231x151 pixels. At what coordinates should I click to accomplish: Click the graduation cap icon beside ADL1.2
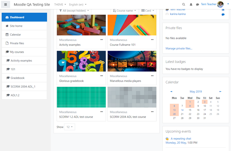[8, 95]
